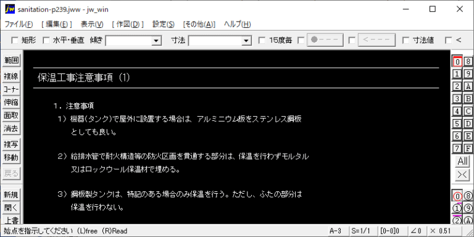Select layer group circled 0
This screenshot has height=237, width=474.
click(457, 196)
